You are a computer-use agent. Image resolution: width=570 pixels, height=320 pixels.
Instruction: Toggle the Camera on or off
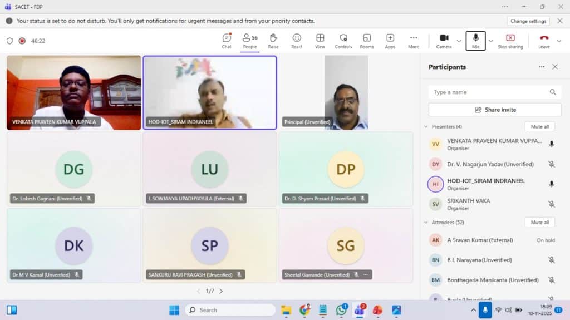click(444, 41)
